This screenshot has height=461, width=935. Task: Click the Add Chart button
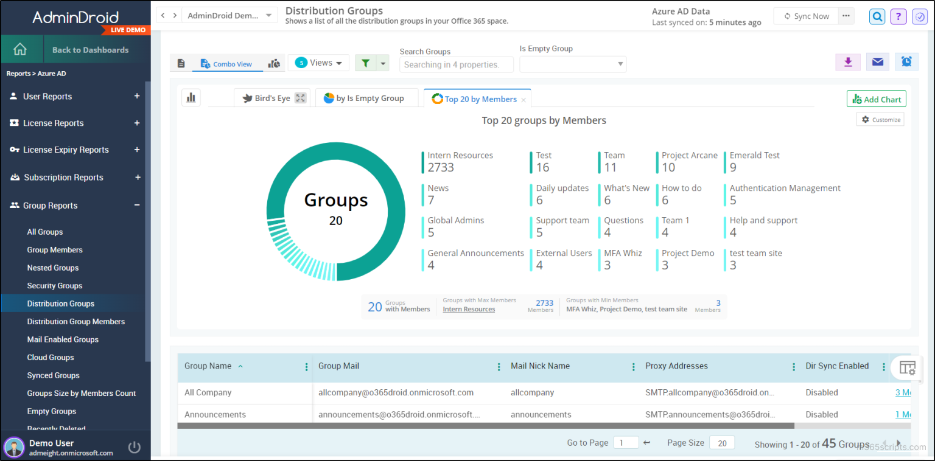[x=876, y=98]
